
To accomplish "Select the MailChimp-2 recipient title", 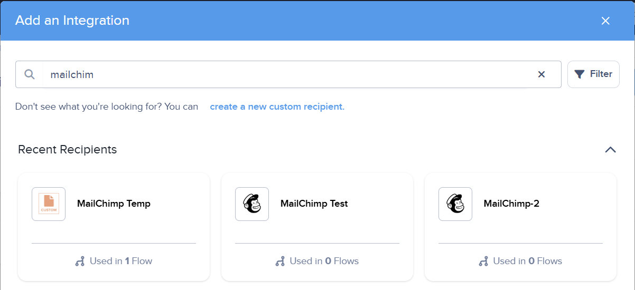I will tap(511, 204).
